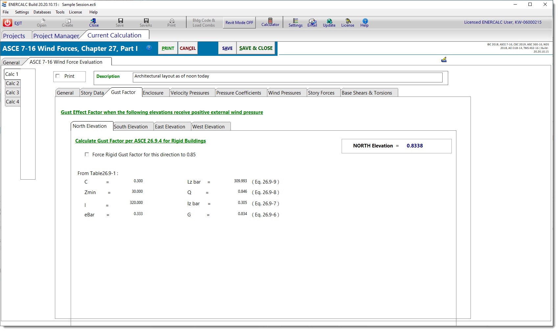The width and height of the screenshot is (558, 331).
Task: Switch to the Project Manager tab
Action: click(x=56, y=35)
